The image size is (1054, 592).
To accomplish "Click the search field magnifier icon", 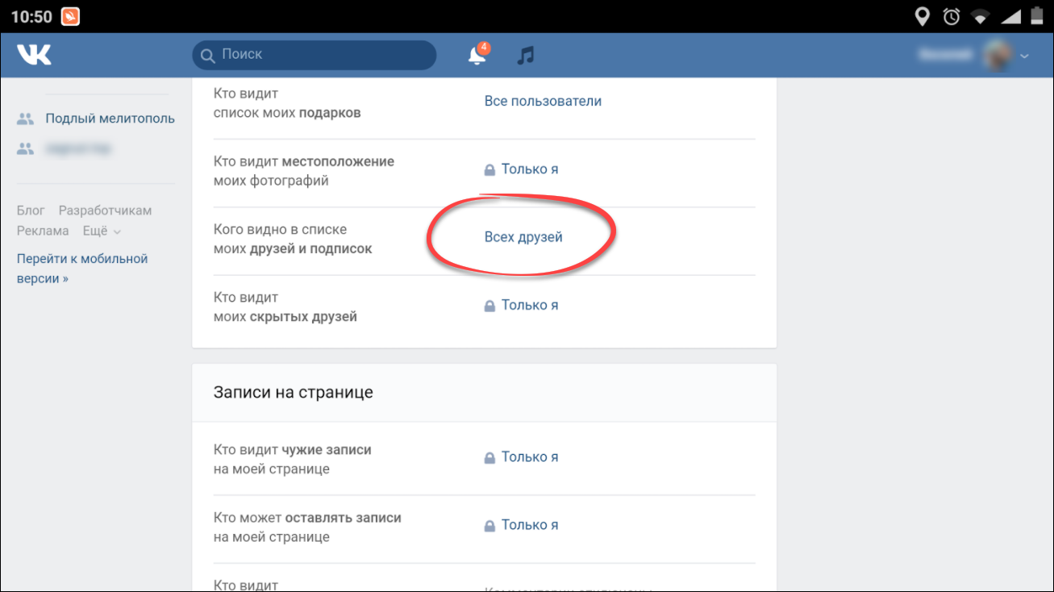I will [x=208, y=55].
